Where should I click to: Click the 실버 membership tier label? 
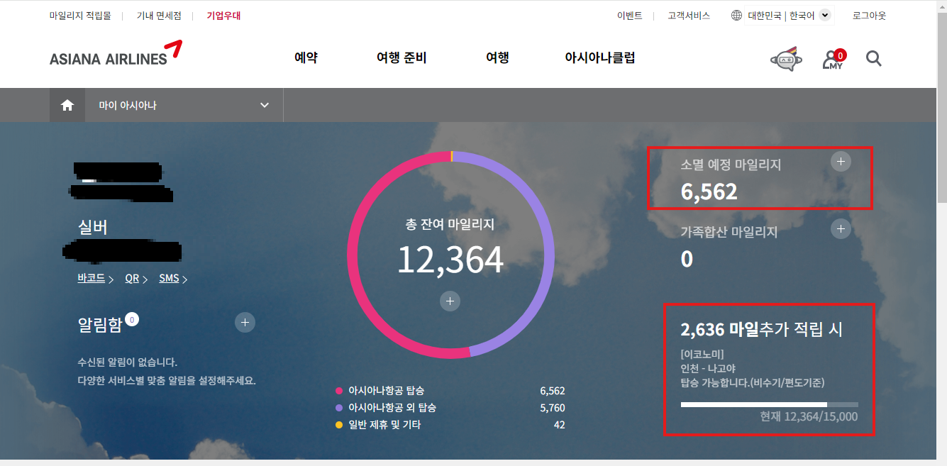coord(92,227)
